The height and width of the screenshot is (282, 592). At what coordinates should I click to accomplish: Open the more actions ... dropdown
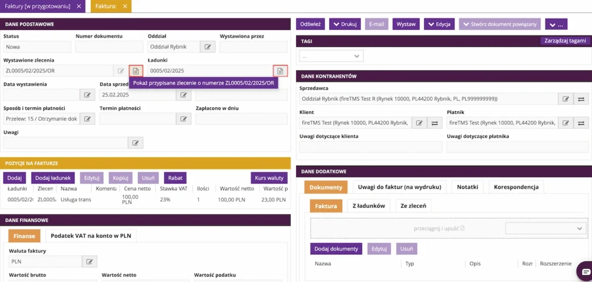556,24
